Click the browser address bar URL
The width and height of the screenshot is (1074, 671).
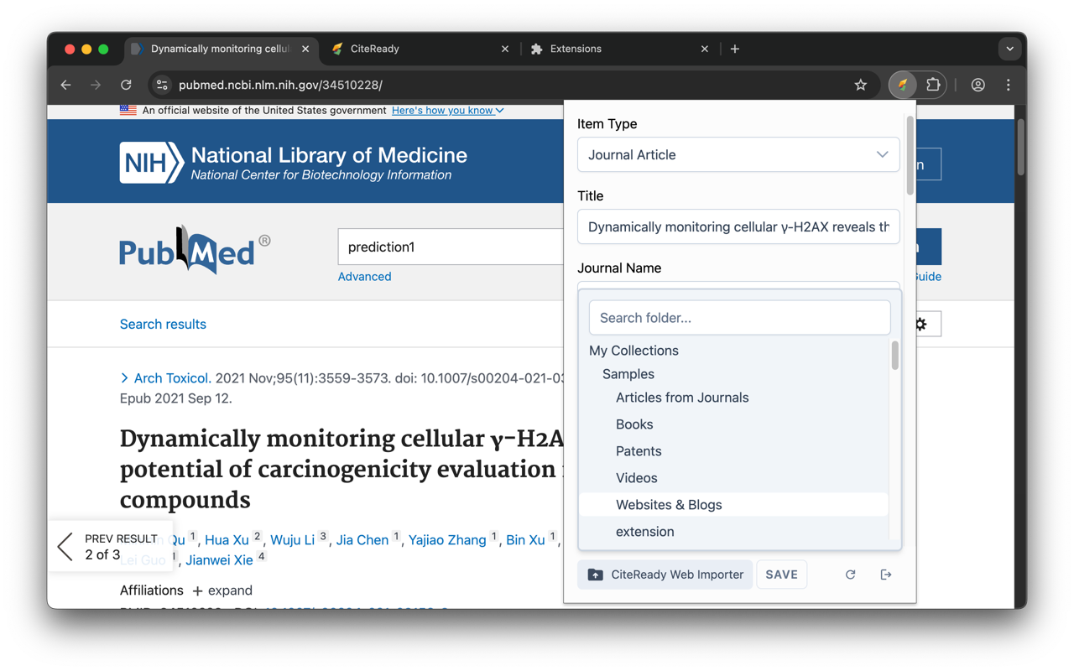coord(280,85)
